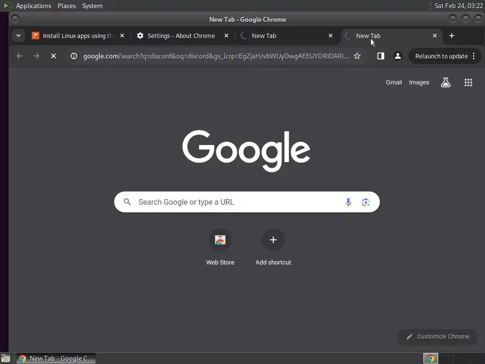485x364 pixels.
Task: Open the Places menu
Action: click(67, 6)
